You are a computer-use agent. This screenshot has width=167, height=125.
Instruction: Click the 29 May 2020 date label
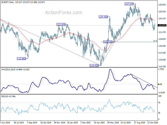tap(113, 122)
